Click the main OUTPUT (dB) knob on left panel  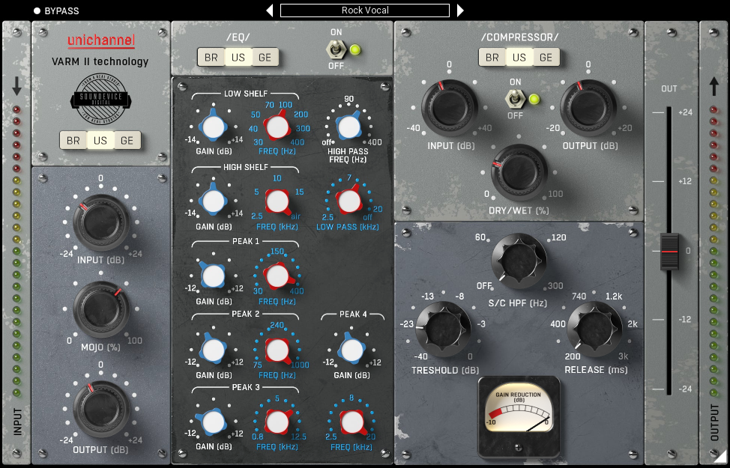(101, 409)
